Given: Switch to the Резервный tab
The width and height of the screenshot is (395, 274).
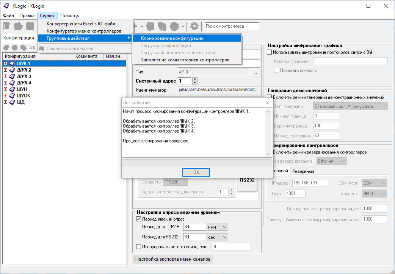Looking at the screenshot, I should point(303,171).
